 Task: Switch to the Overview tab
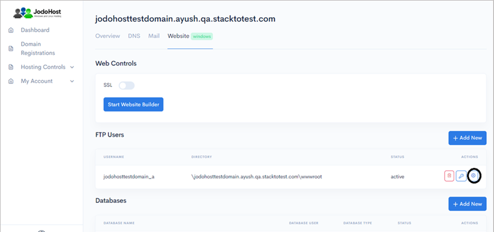(x=108, y=36)
